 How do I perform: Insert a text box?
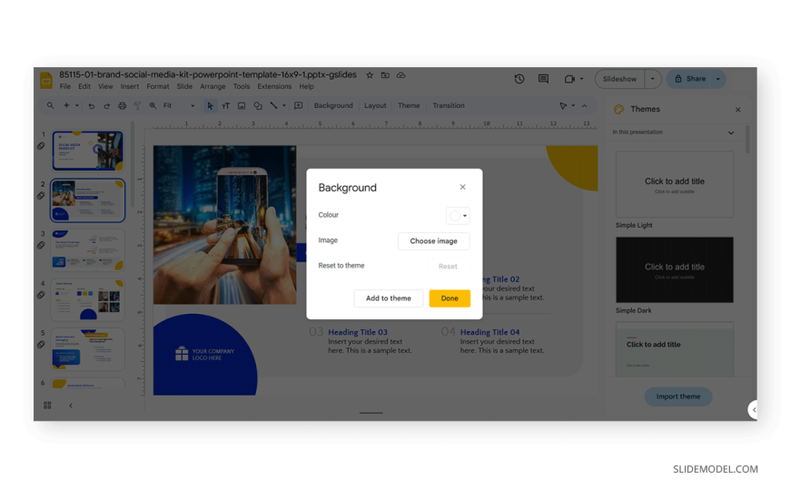coord(226,106)
